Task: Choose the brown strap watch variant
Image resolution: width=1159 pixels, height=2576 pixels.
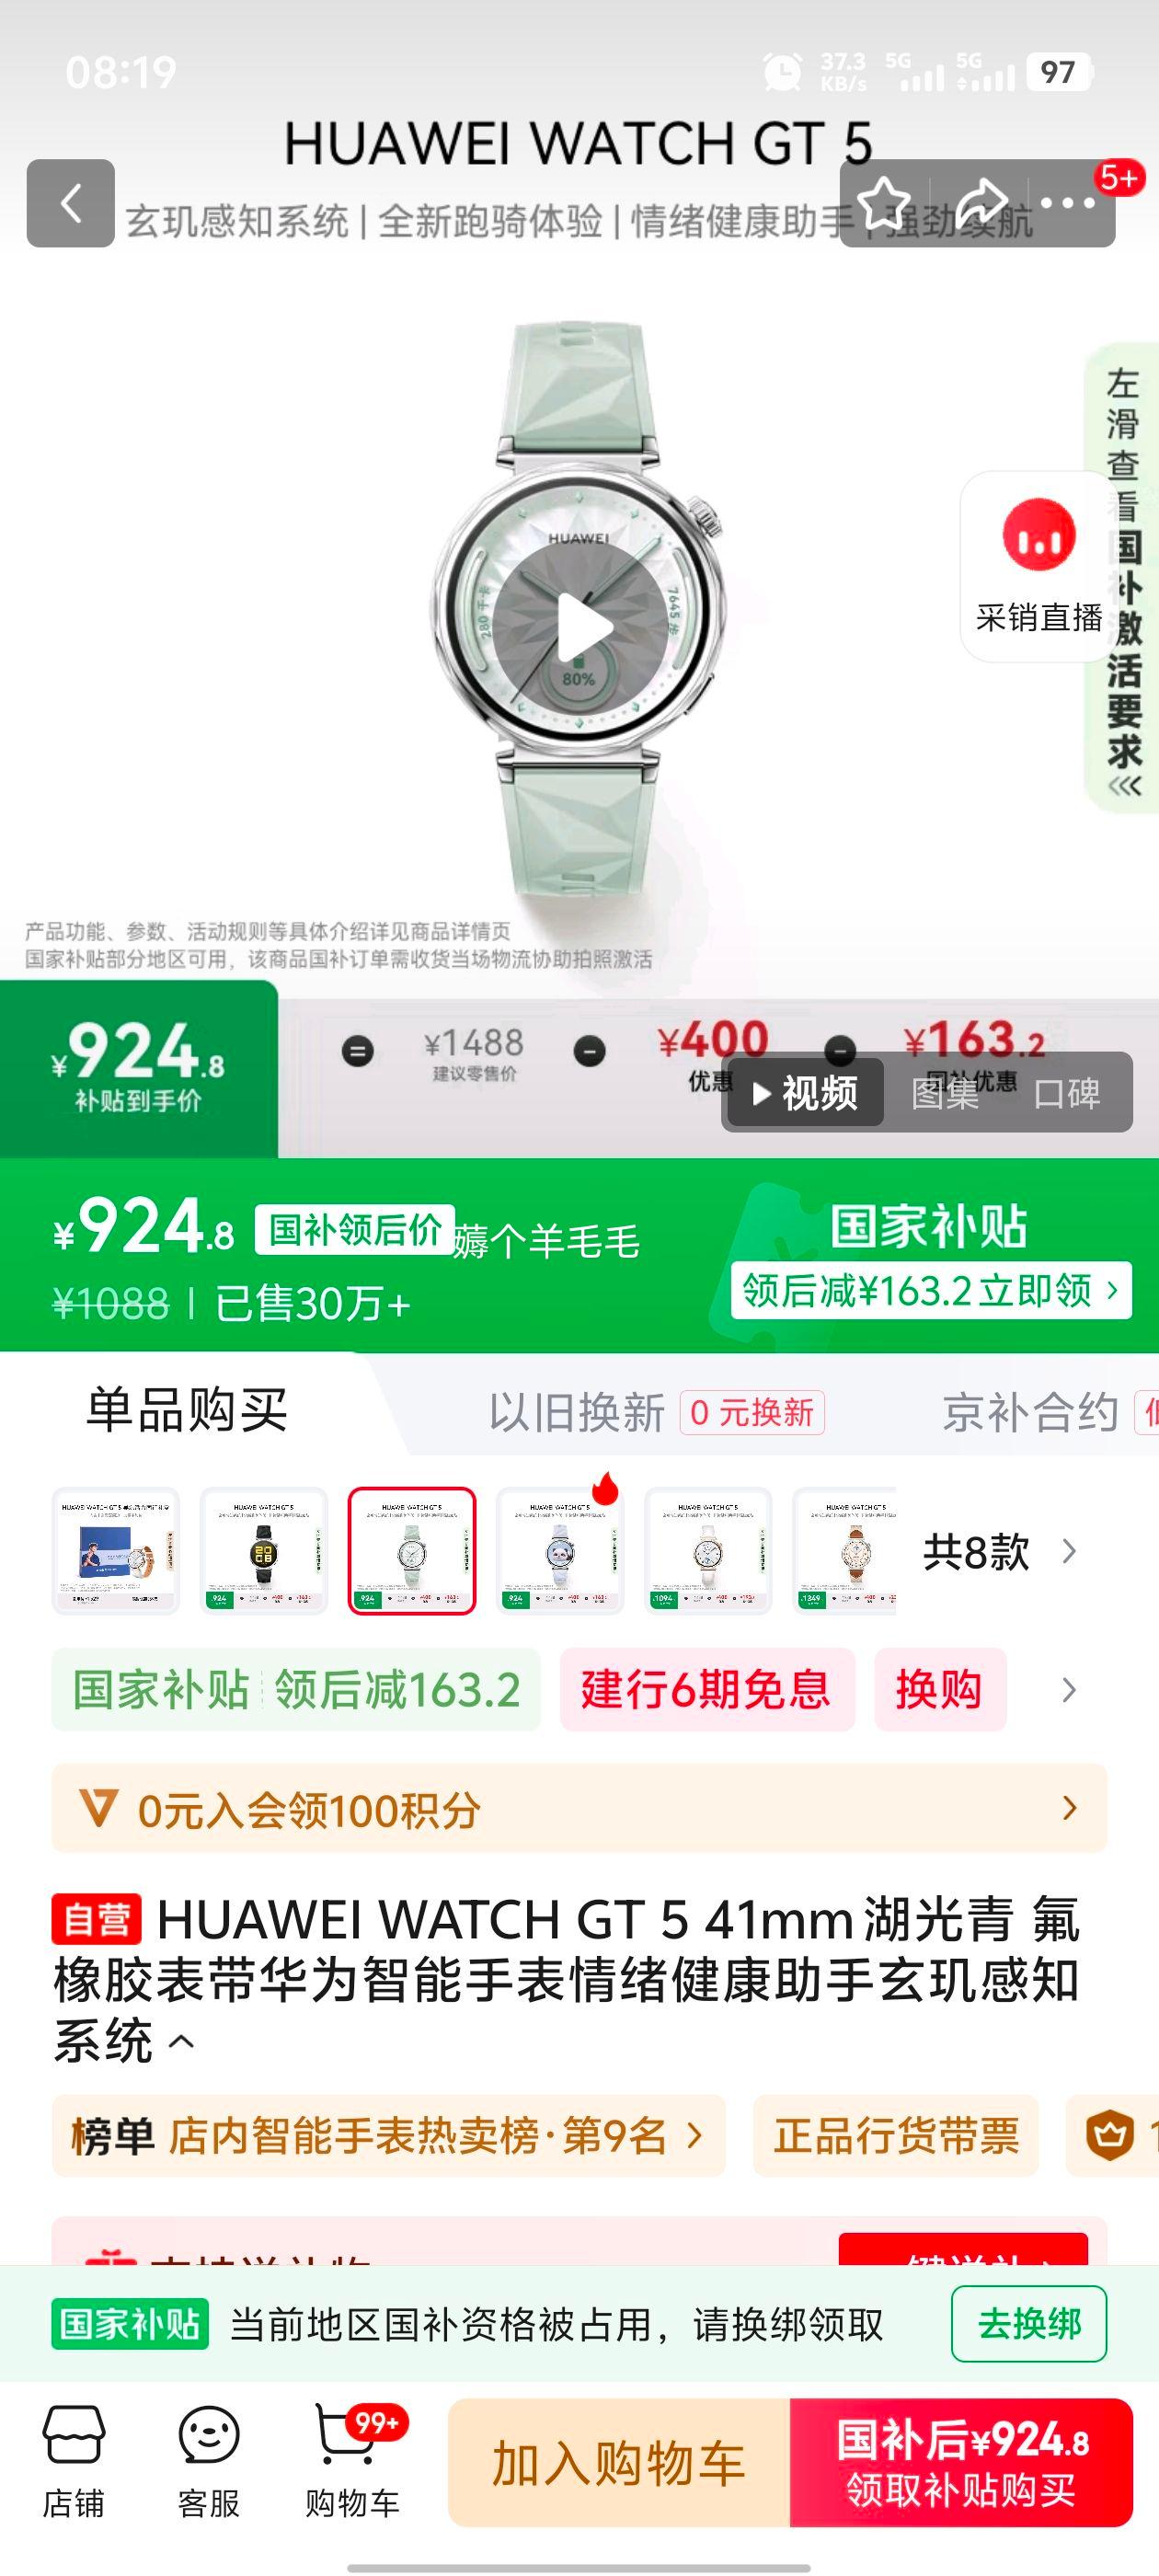Action: coord(845,1551)
